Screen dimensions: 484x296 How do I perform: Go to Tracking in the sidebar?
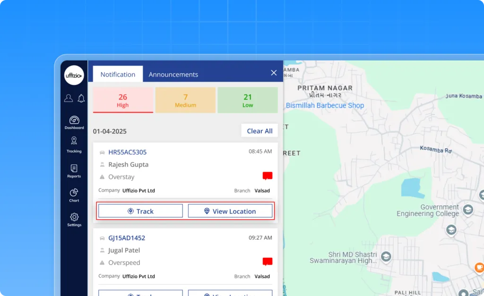74,144
